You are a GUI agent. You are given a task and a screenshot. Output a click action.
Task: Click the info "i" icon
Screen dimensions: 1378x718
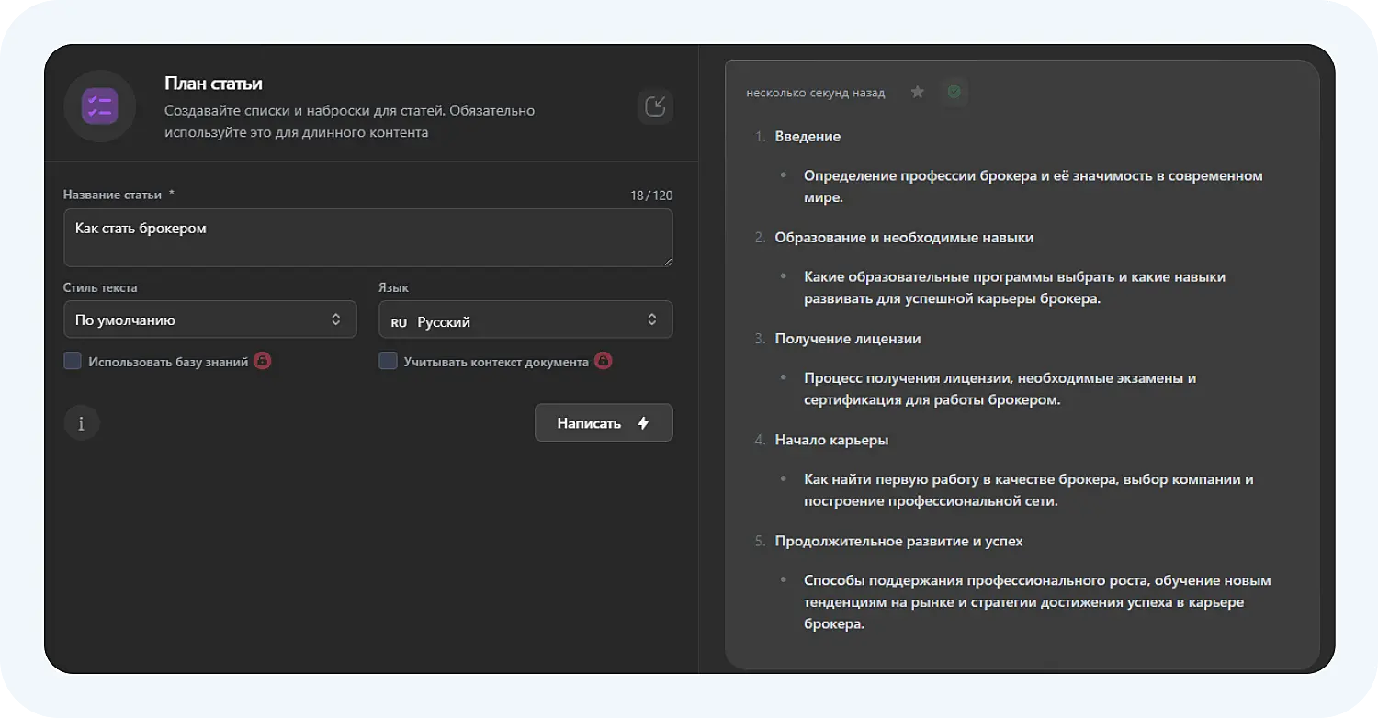[82, 423]
